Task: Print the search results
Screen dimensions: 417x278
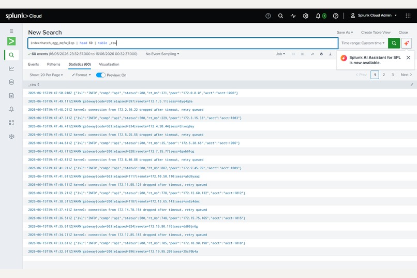Action: [x=321, y=54]
